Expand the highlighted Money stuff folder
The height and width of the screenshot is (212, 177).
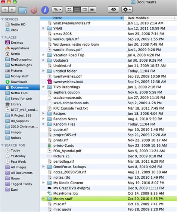pos(43,199)
